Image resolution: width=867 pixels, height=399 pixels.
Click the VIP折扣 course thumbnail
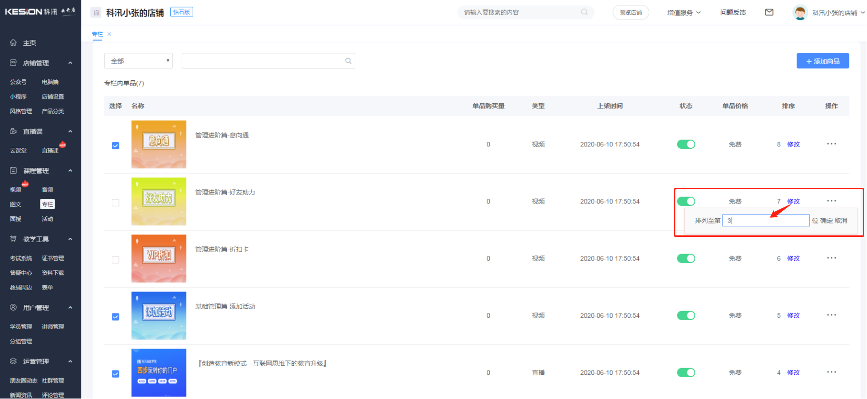click(159, 259)
